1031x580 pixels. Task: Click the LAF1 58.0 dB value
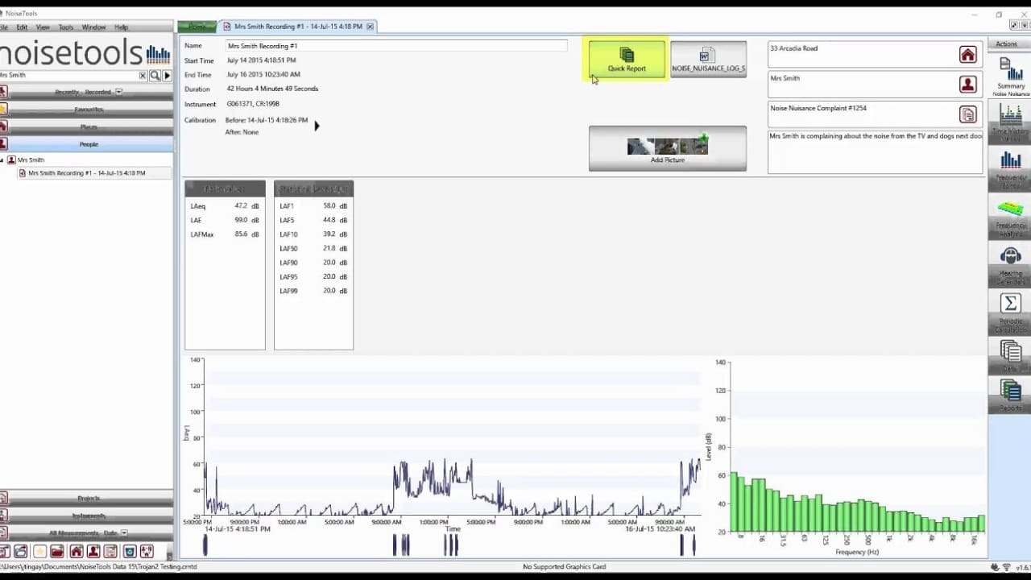coord(334,206)
